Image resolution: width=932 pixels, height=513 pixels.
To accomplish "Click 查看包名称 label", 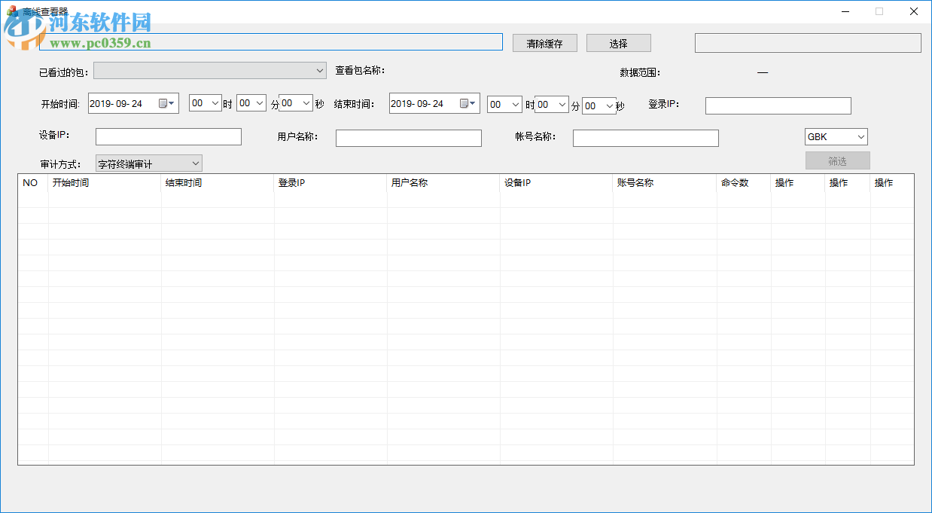I will pos(360,70).
